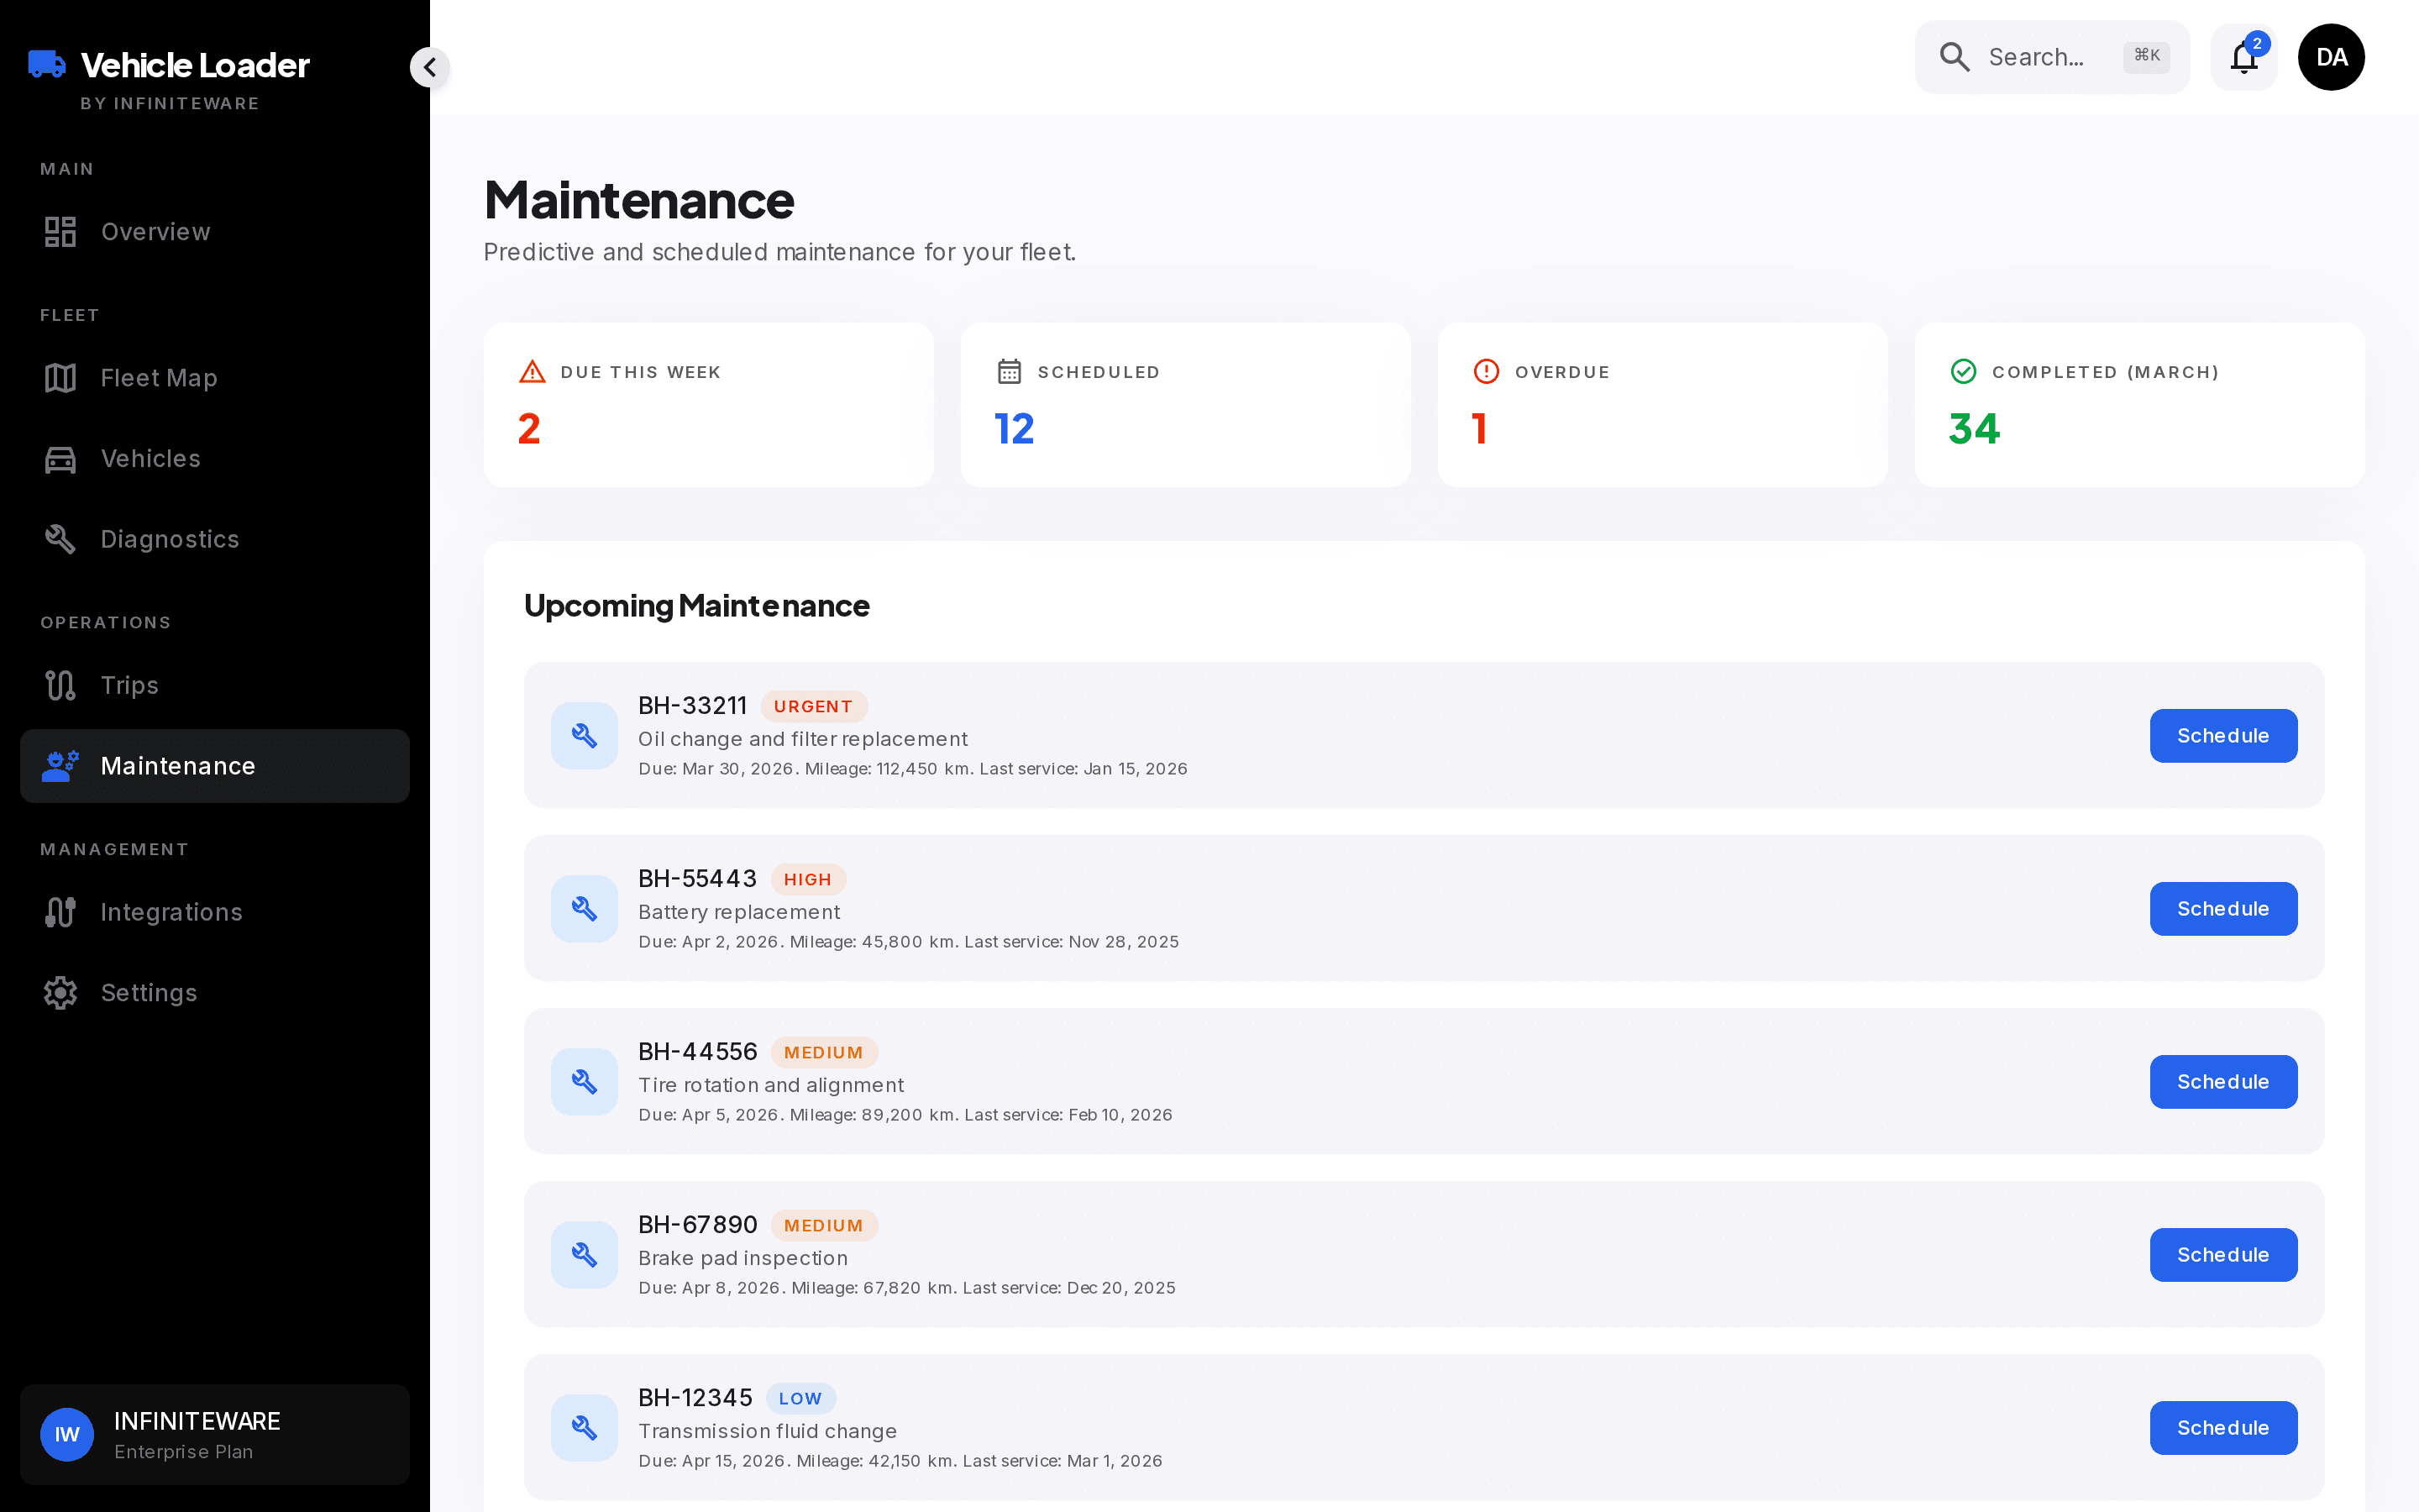2419x1512 pixels.
Task: Focus the Search input field
Action: tap(2052, 57)
